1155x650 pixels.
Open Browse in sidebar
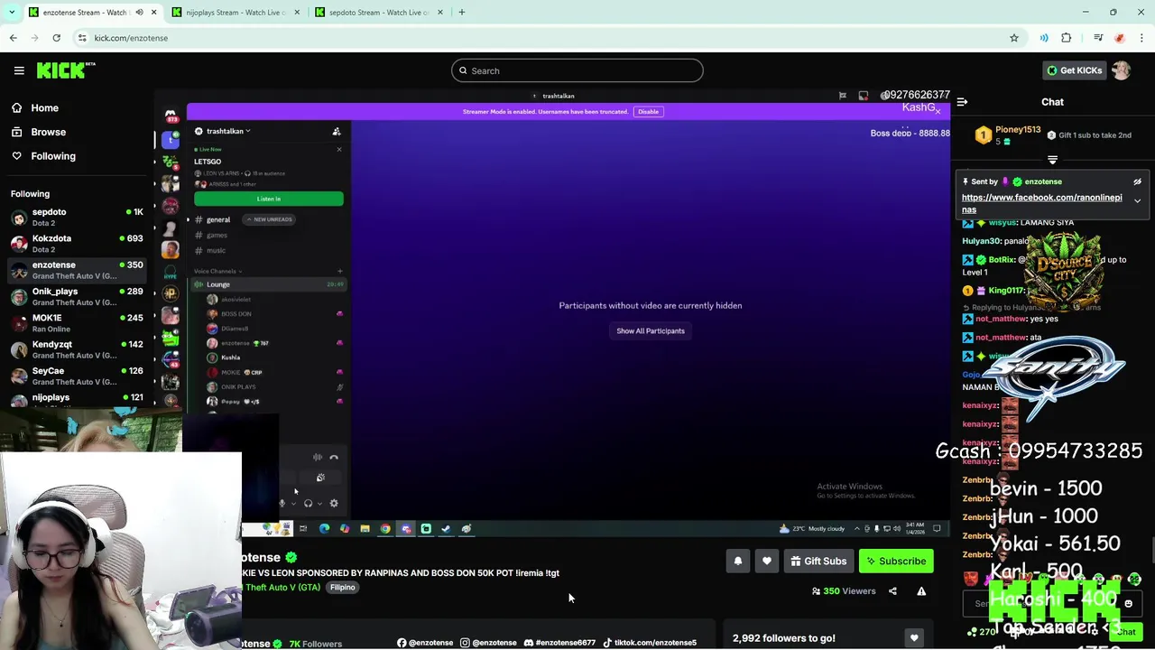(x=77, y=132)
